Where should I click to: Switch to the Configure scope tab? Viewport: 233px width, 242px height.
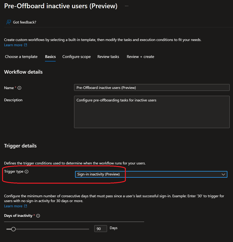tap(76, 57)
